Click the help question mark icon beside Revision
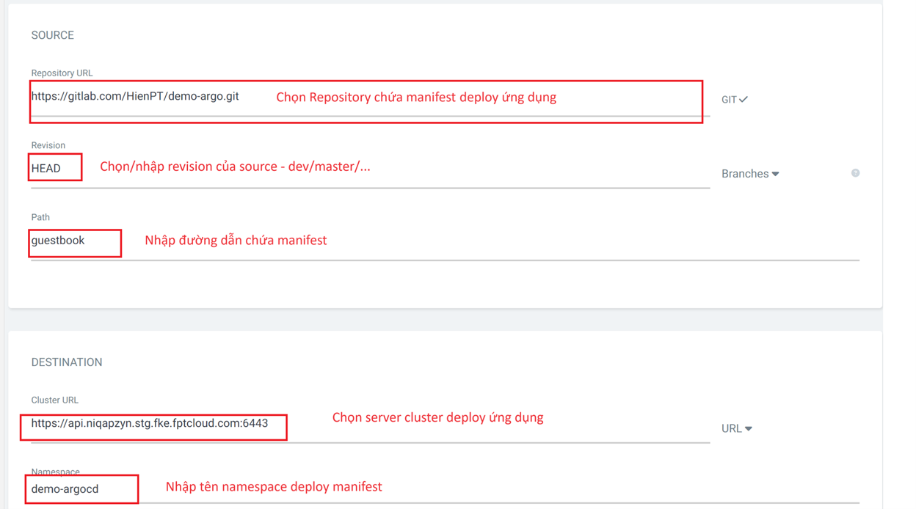The width and height of the screenshot is (916, 509). (x=855, y=173)
